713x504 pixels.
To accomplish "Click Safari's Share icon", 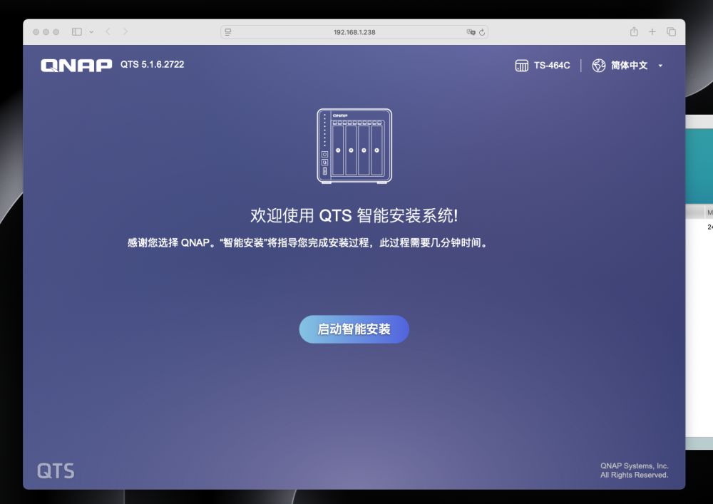I will (x=634, y=31).
